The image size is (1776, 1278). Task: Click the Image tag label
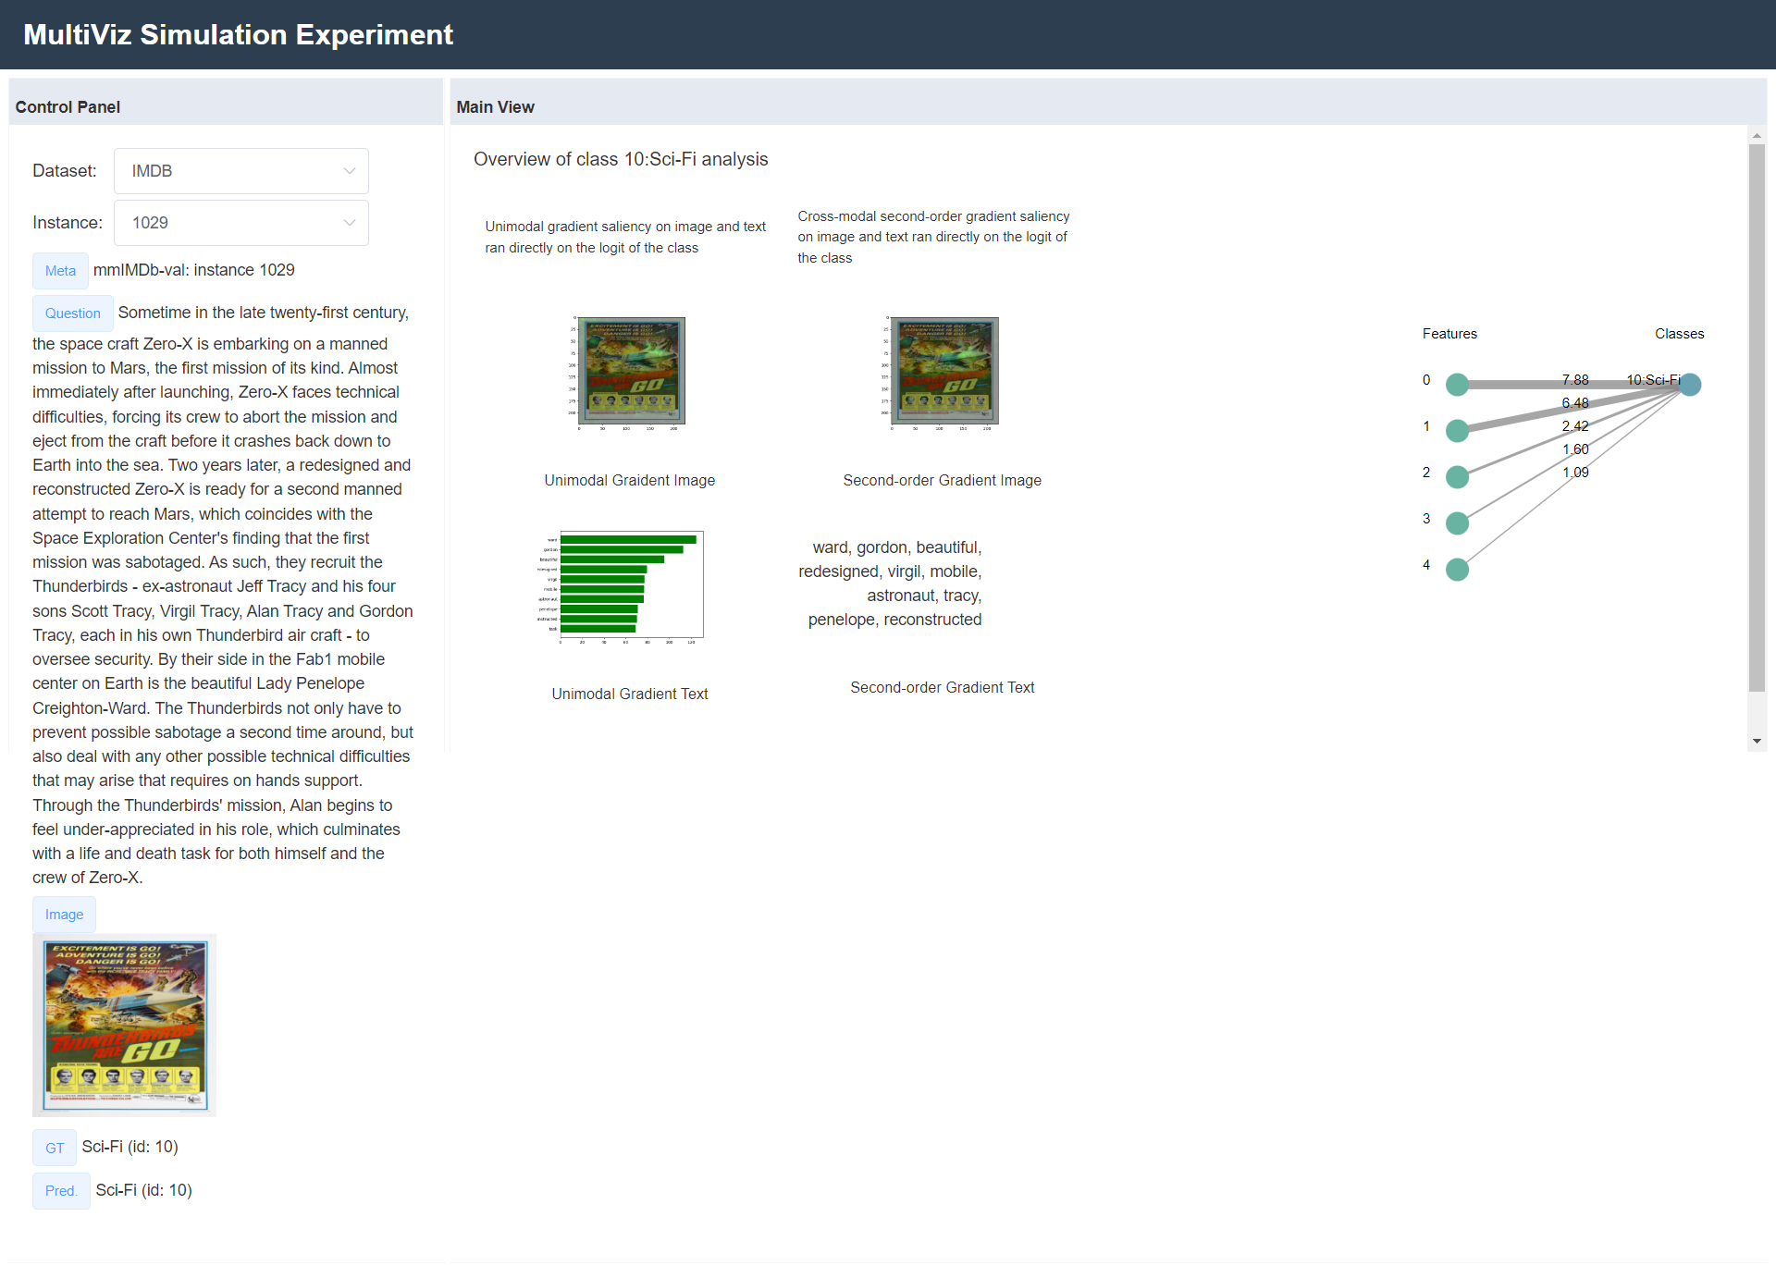pyautogui.click(x=64, y=915)
